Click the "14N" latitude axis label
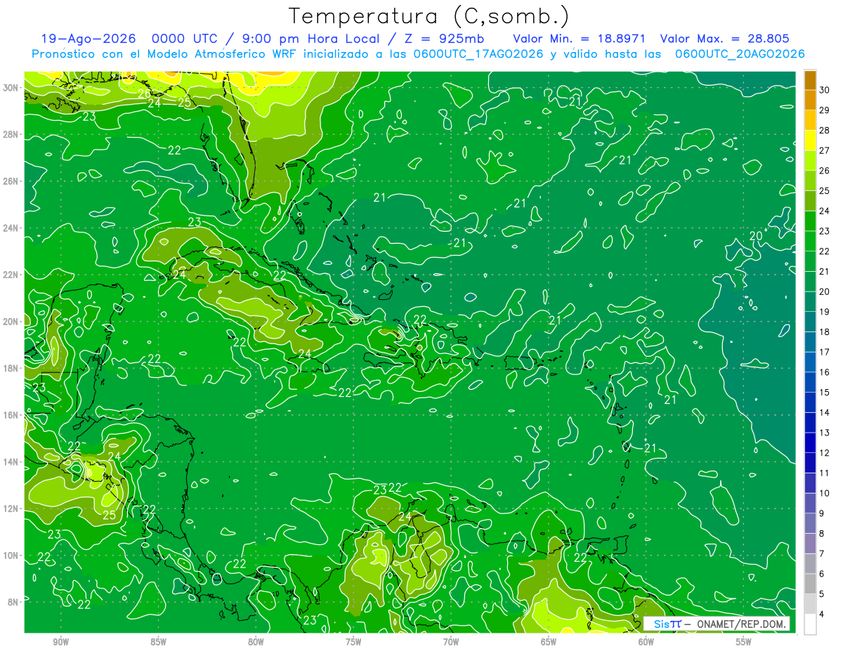Viewport: 843px width, 651px height. click(x=11, y=462)
